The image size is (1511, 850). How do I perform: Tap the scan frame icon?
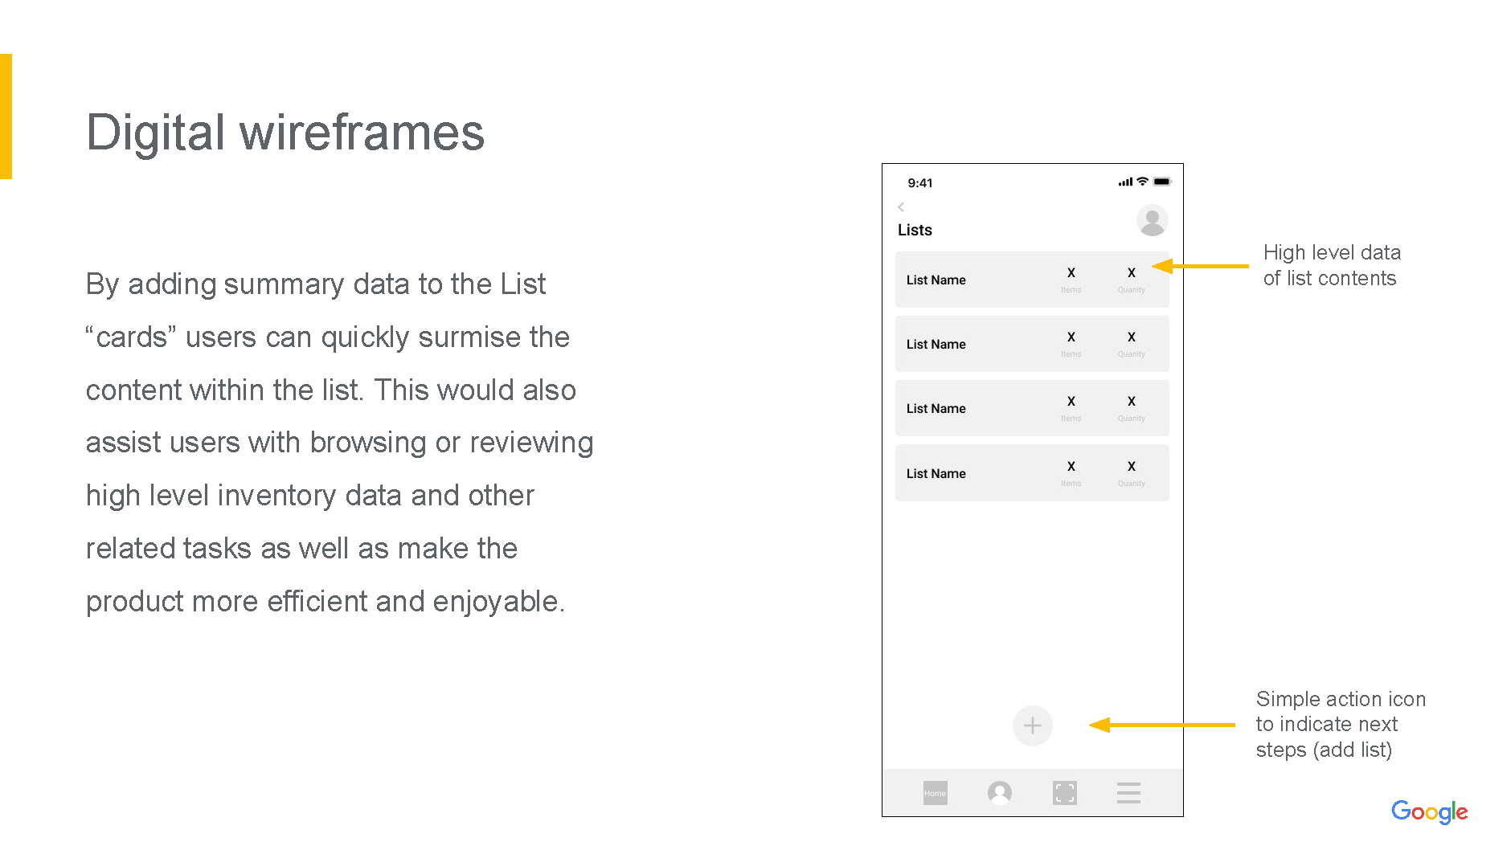1064,793
